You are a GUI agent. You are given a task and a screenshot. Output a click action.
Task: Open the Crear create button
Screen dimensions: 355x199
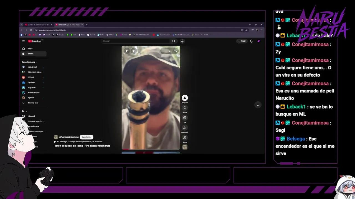point(242,41)
